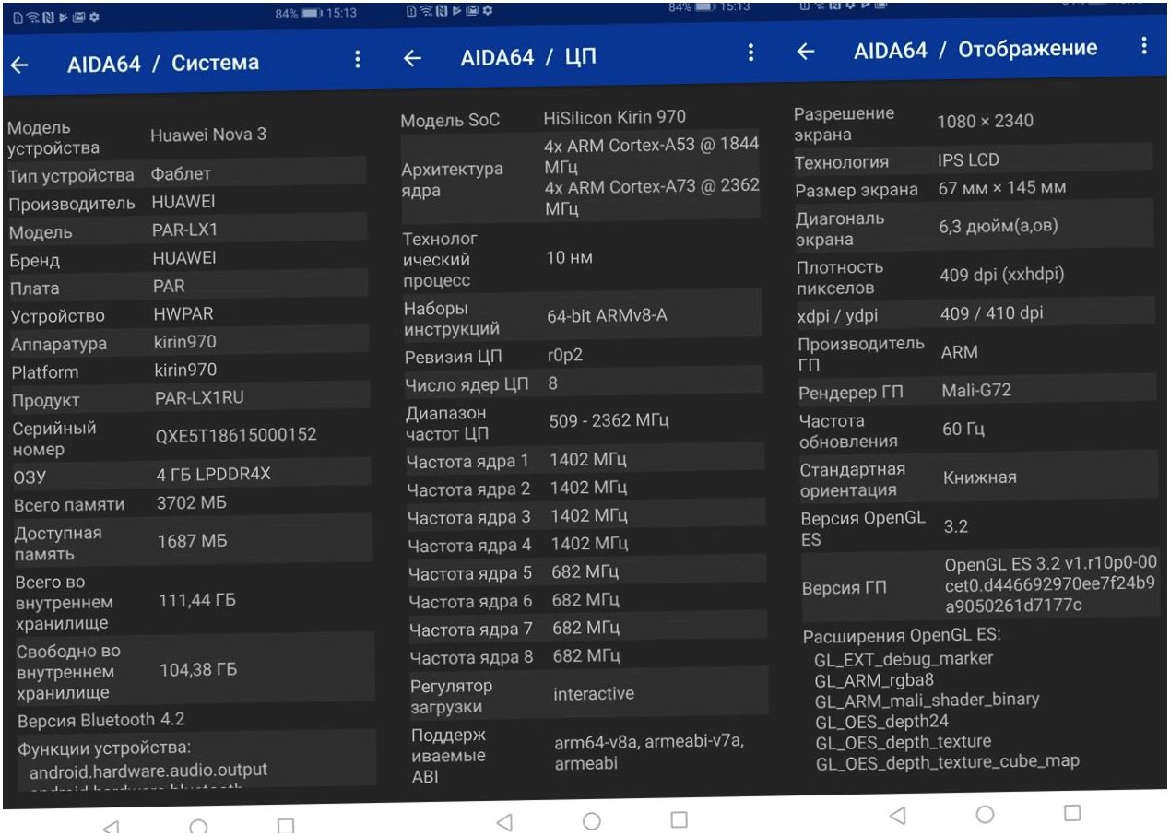Viewport: 1170px width, 836px height.
Task: Tap recent apps square below Отображение screen
Action: (1071, 812)
